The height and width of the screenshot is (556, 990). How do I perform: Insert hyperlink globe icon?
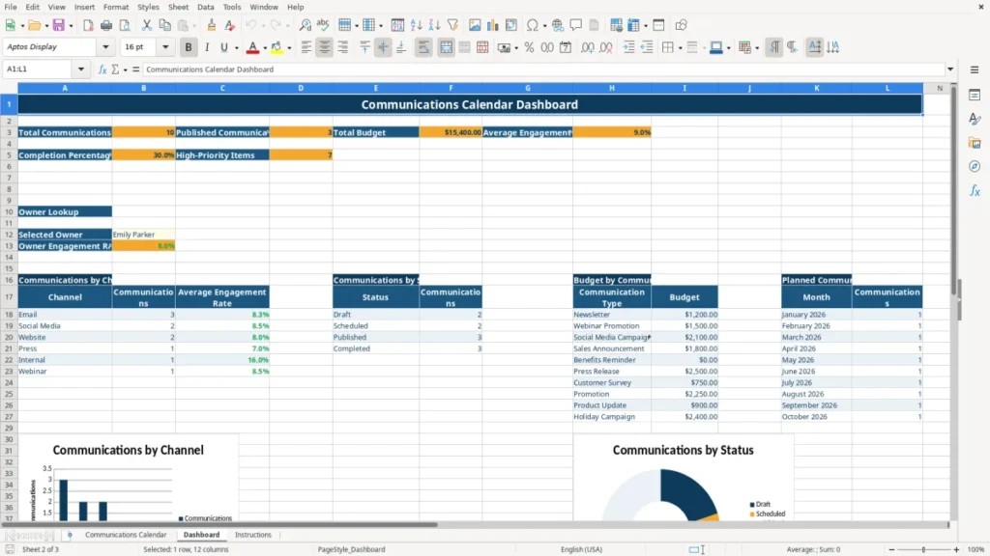pyautogui.click(x=558, y=25)
